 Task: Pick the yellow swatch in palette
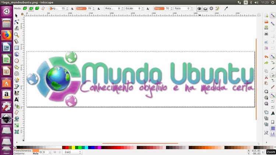(x=73, y=147)
